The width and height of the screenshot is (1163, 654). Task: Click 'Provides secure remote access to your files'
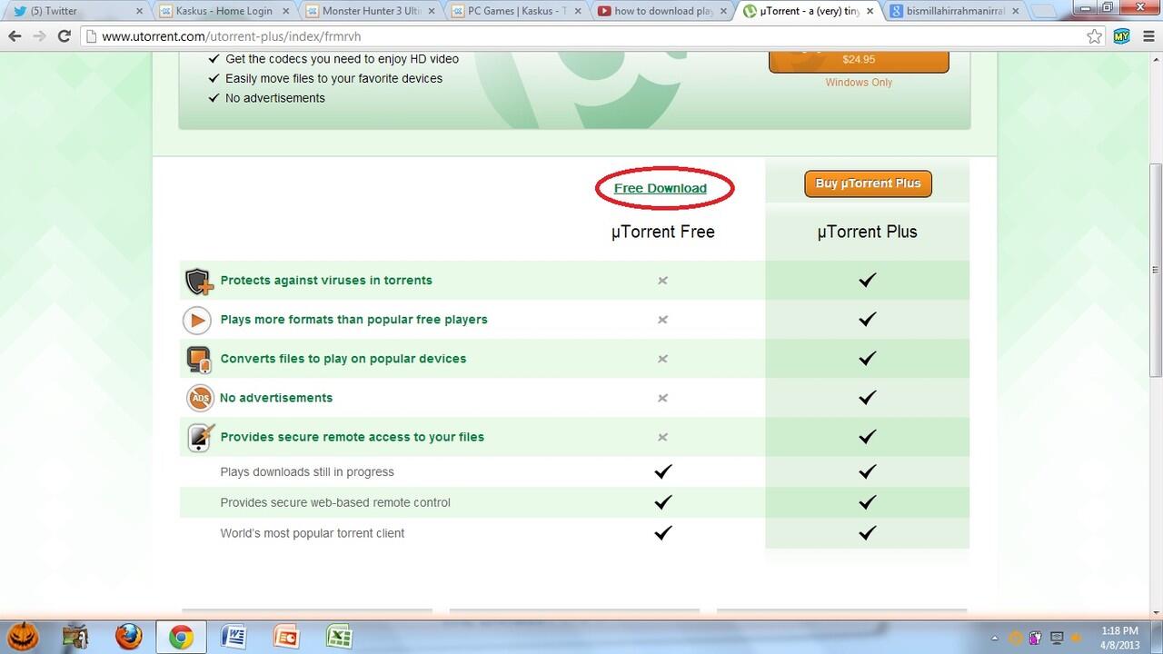click(x=352, y=436)
